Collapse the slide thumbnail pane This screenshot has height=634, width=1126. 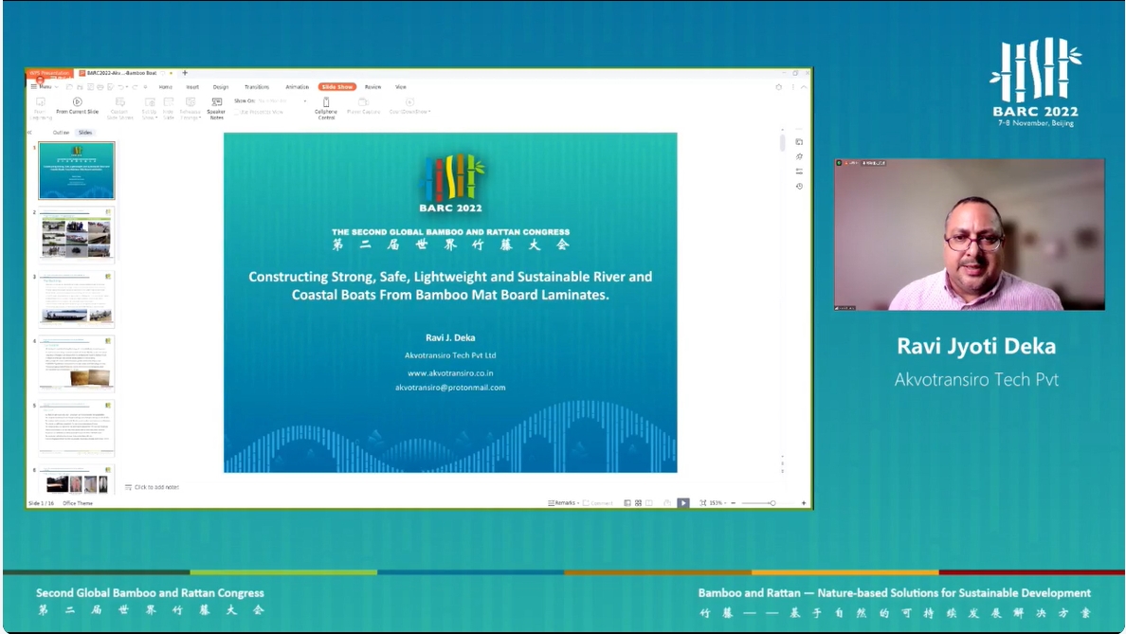[x=30, y=133]
